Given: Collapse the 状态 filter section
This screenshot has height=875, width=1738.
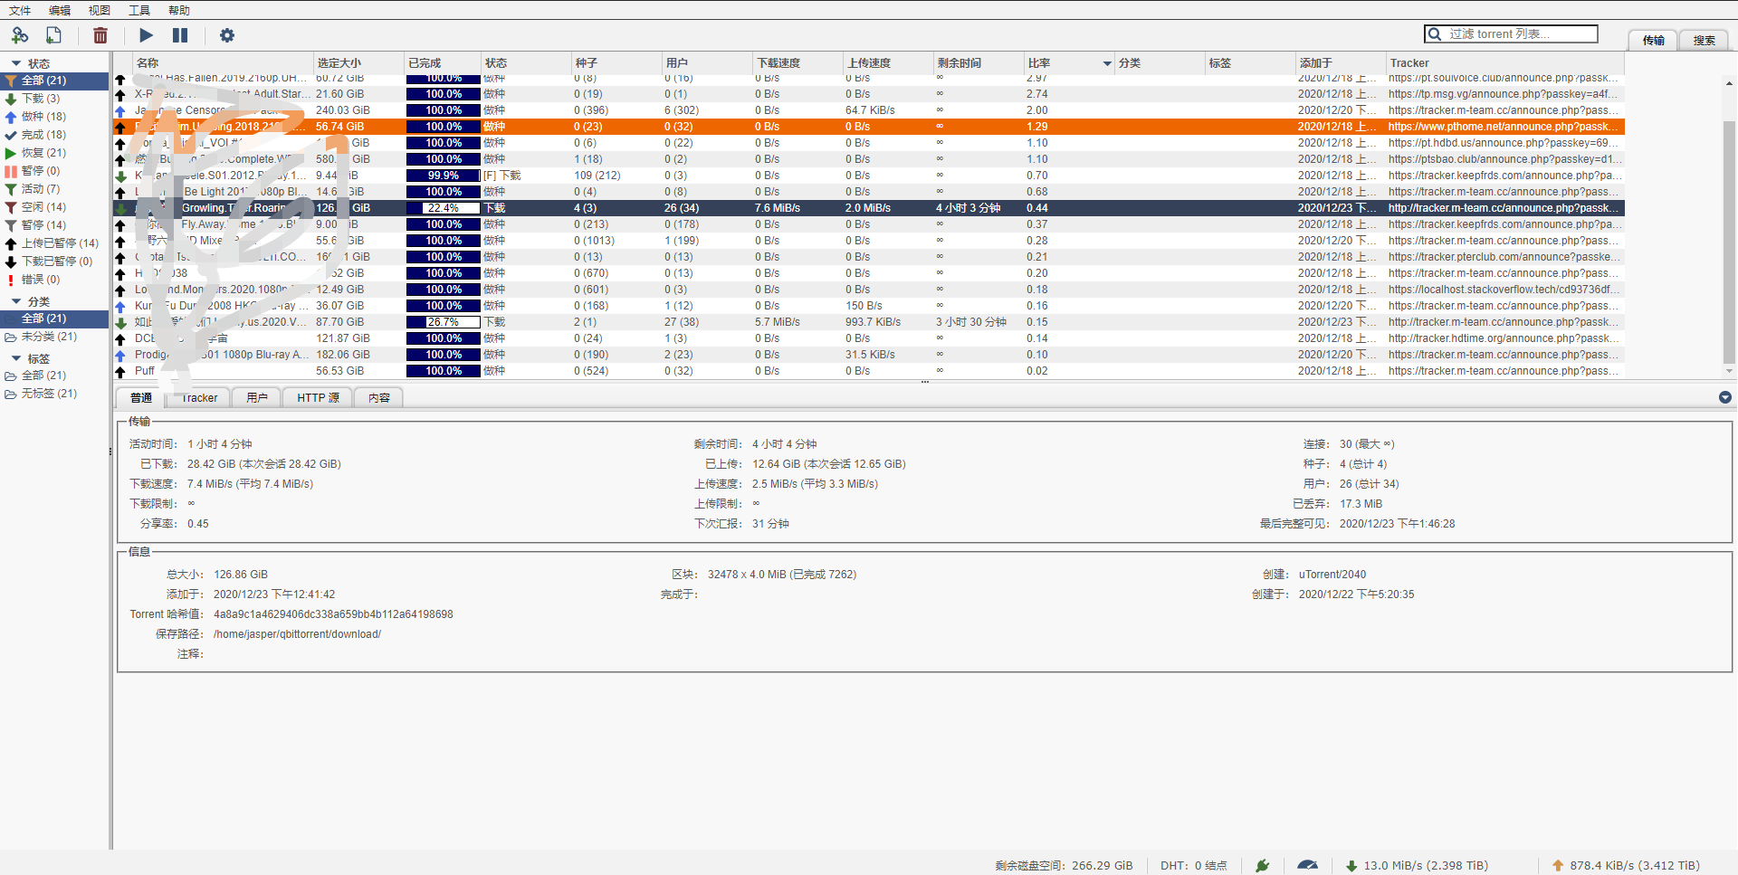Looking at the screenshot, I should pos(16,63).
